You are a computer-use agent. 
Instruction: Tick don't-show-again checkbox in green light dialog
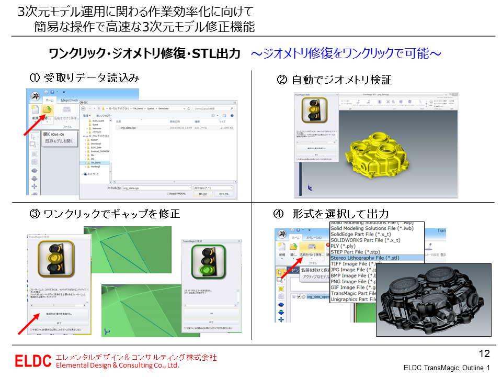pyautogui.click(x=185, y=328)
